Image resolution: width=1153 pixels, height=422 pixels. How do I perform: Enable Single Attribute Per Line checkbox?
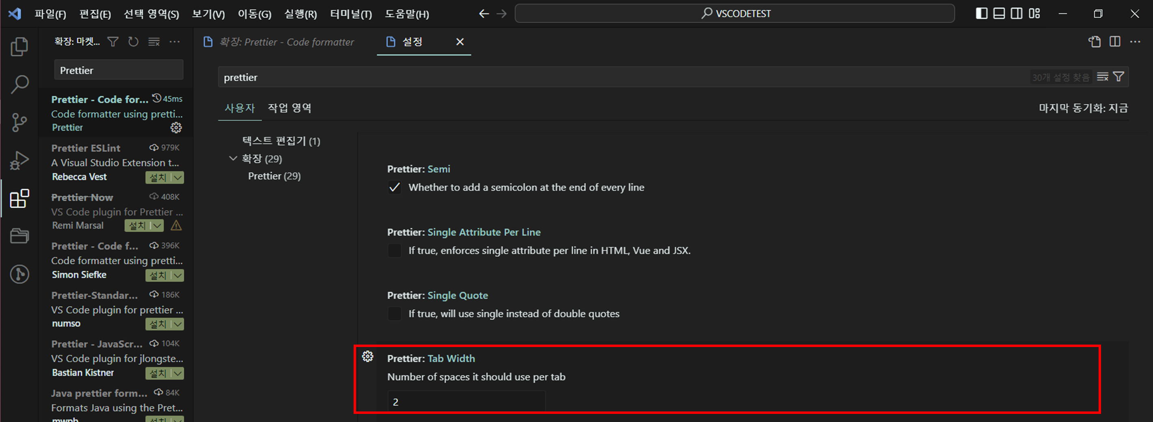(x=394, y=251)
